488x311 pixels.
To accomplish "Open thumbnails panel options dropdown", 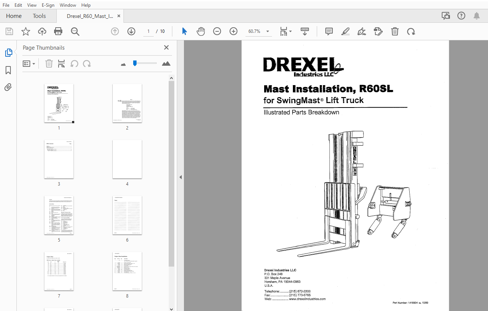I will 29,64.
